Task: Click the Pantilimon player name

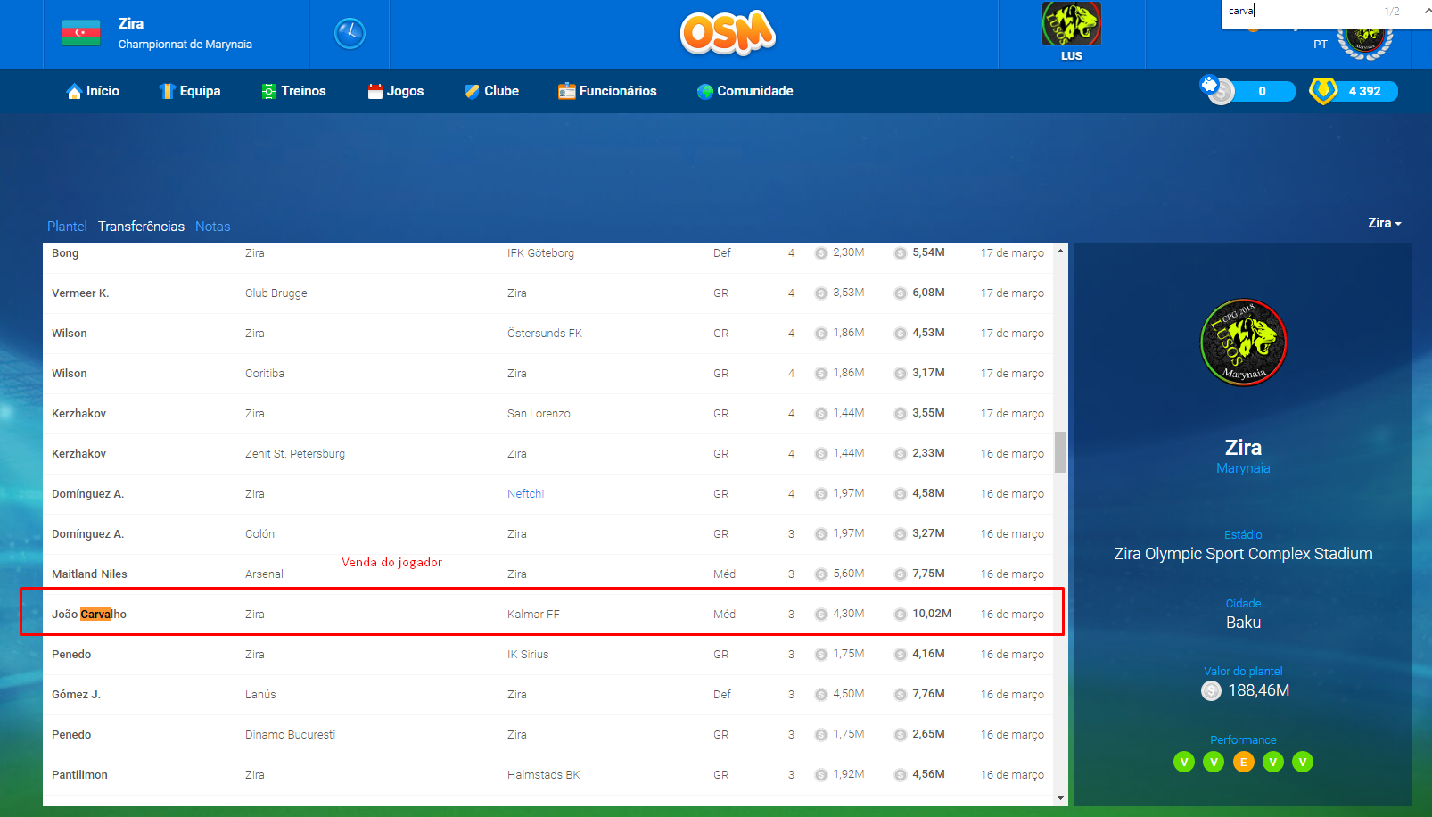Action: [x=79, y=774]
